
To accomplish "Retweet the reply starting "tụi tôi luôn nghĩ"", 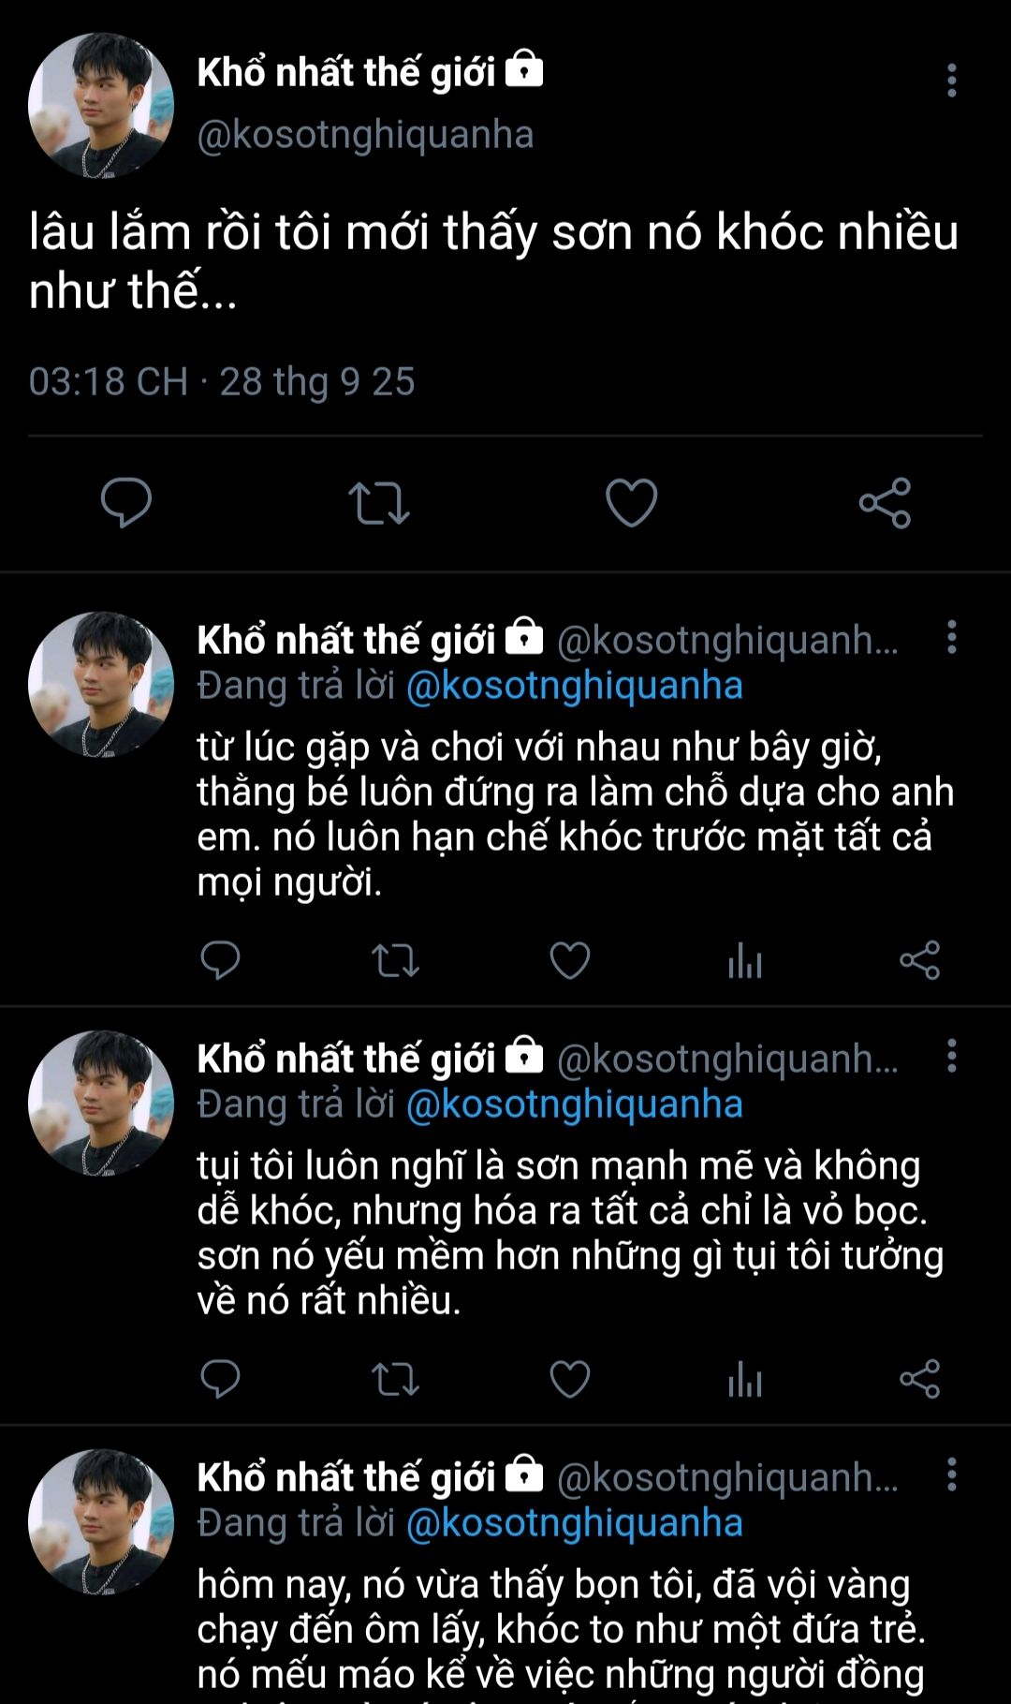I will (395, 1379).
